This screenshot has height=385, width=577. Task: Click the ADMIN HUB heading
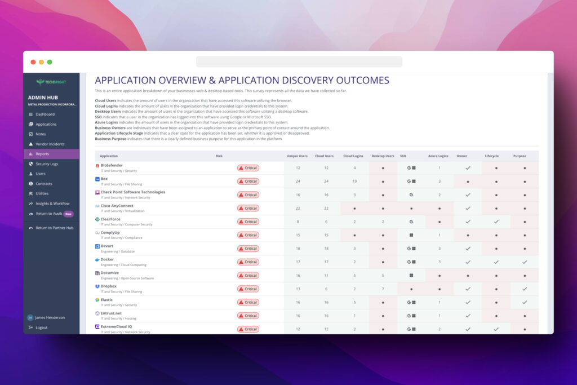point(43,98)
